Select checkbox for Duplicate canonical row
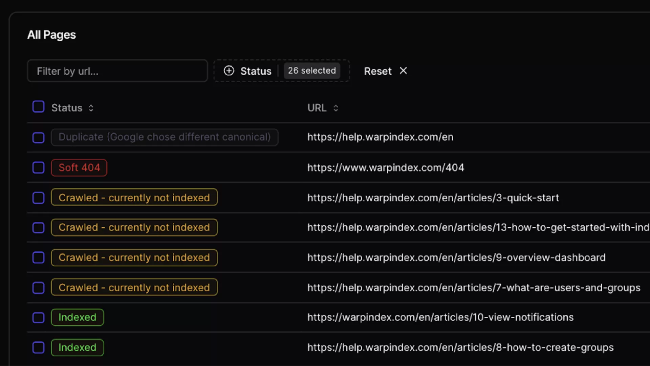650x366 pixels. [x=38, y=138]
